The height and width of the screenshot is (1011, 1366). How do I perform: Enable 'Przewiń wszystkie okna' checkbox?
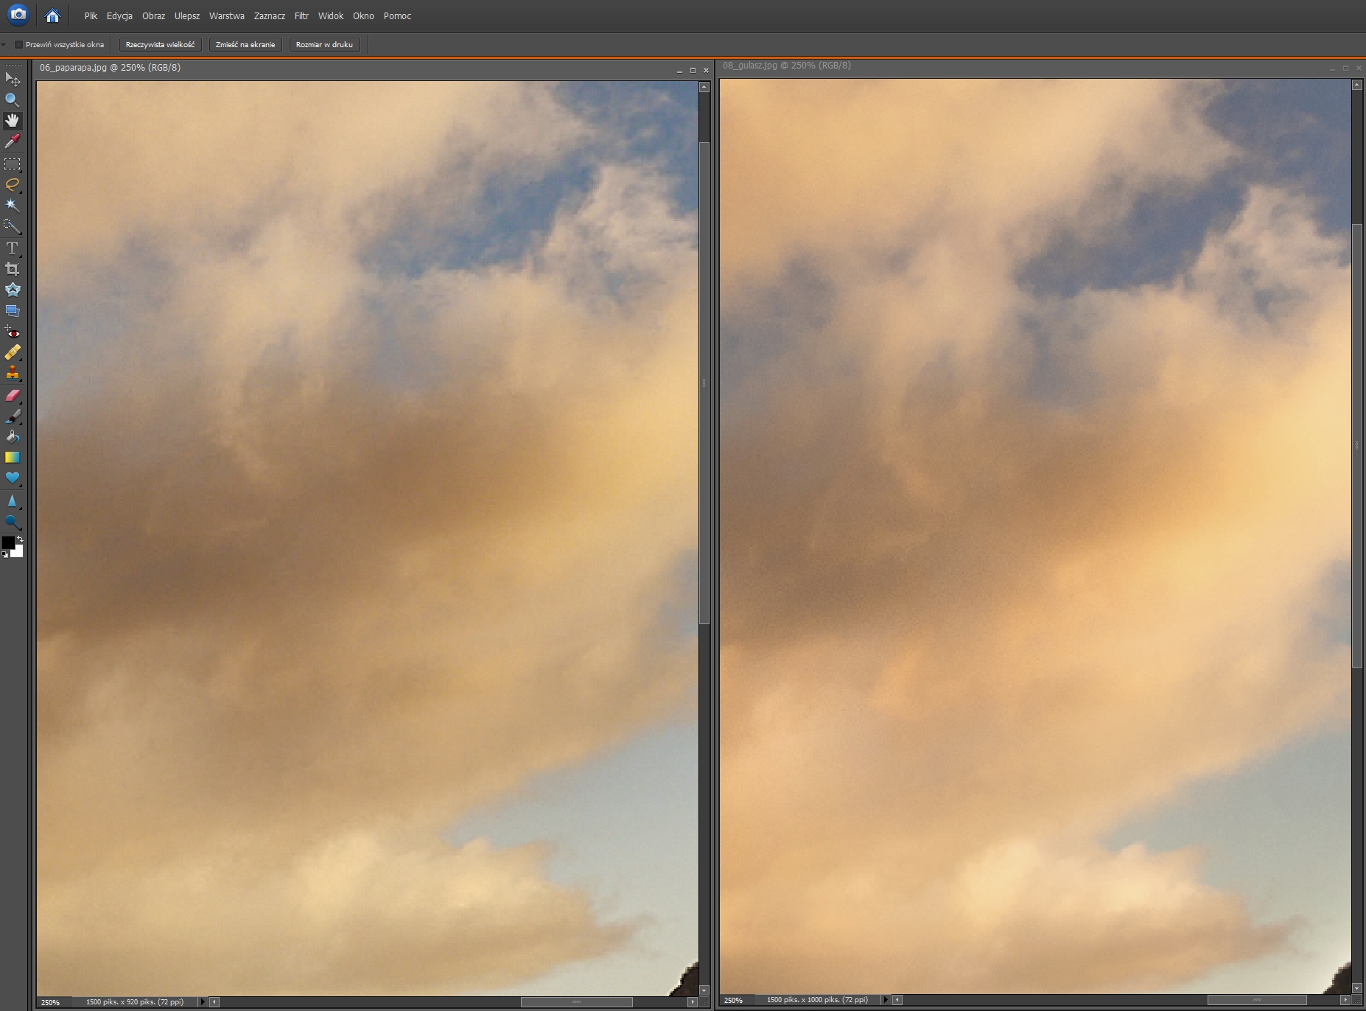[19, 45]
